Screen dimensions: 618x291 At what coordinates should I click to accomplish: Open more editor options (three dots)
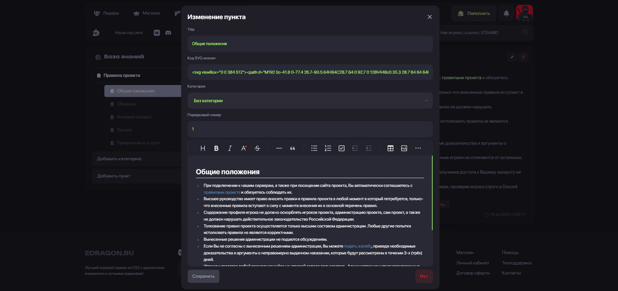point(418,148)
